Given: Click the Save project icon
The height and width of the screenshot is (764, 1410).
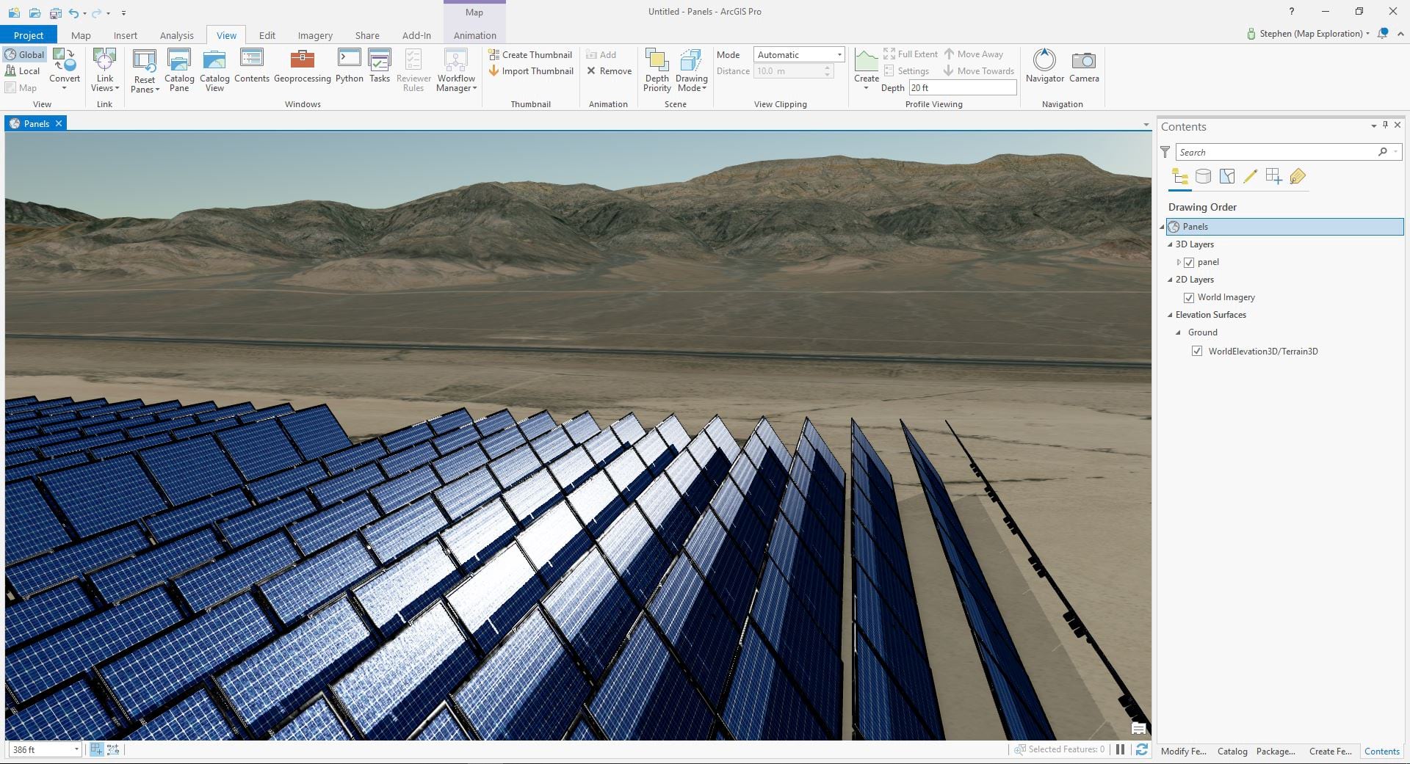Looking at the screenshot, I should click(x=56, y=12).
